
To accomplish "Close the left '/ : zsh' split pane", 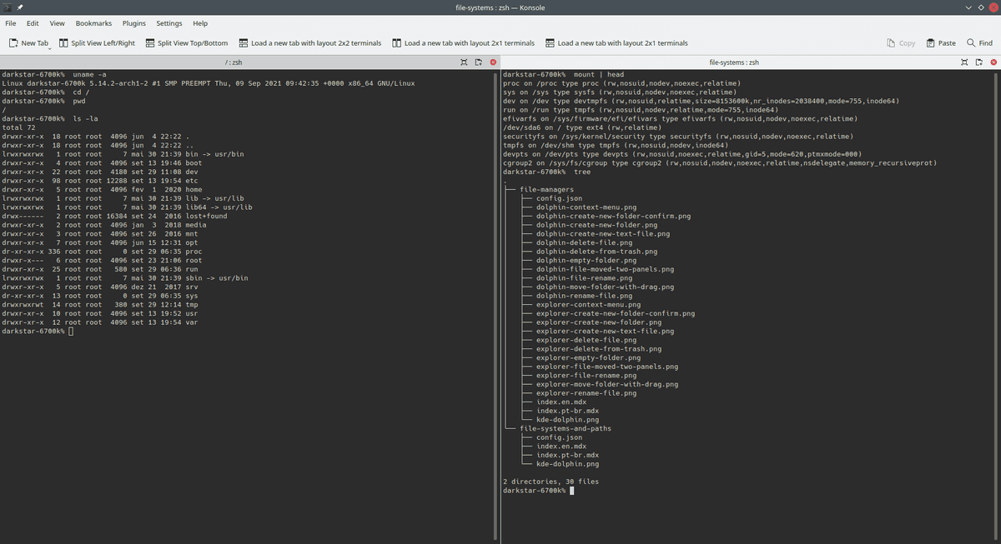I will coord(493,62).
